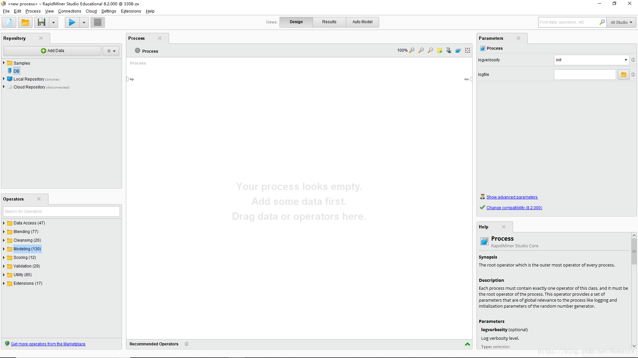The height and width of the screenshot is (358, 638).
Task: Click the Add Data button
Action: click(x=53, y=51)
